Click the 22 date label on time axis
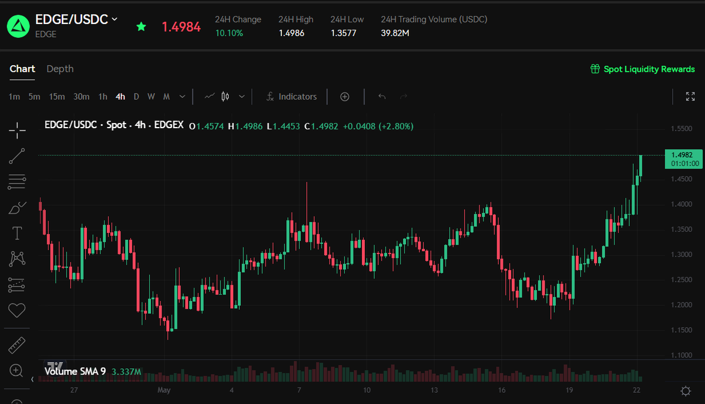The height and width of the screenshot is (404, 705). pos(638,390)
